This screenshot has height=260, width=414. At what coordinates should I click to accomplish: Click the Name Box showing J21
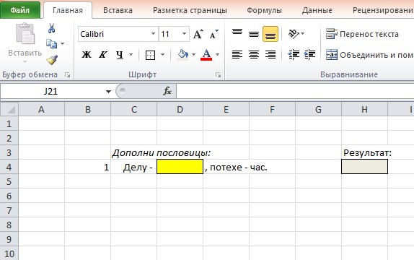[x=50, y=92]
